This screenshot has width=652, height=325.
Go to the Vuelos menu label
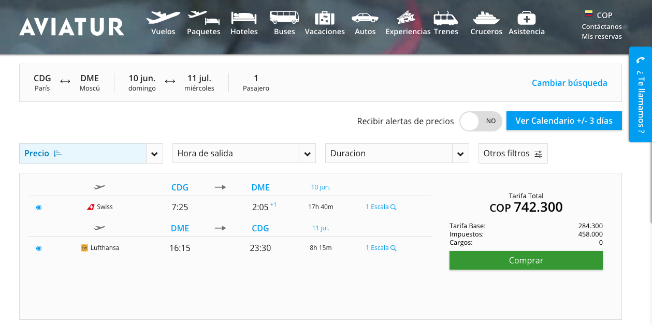(163, 32)
